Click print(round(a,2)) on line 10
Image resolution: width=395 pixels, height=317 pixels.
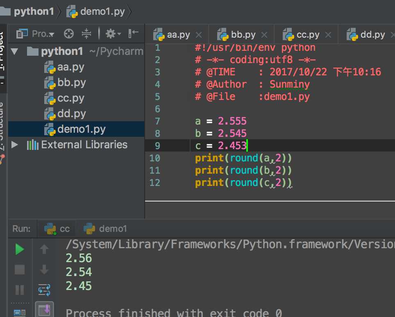(x=243, y=158)
